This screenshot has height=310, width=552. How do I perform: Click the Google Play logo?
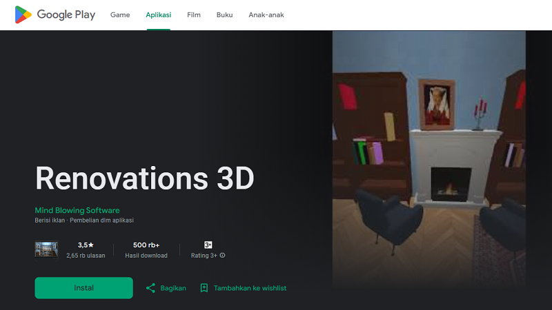55,14
